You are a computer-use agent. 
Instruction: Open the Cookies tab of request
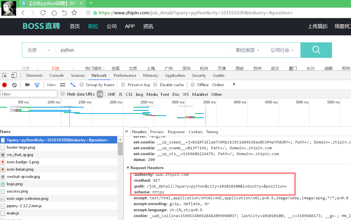coord(196,132)
